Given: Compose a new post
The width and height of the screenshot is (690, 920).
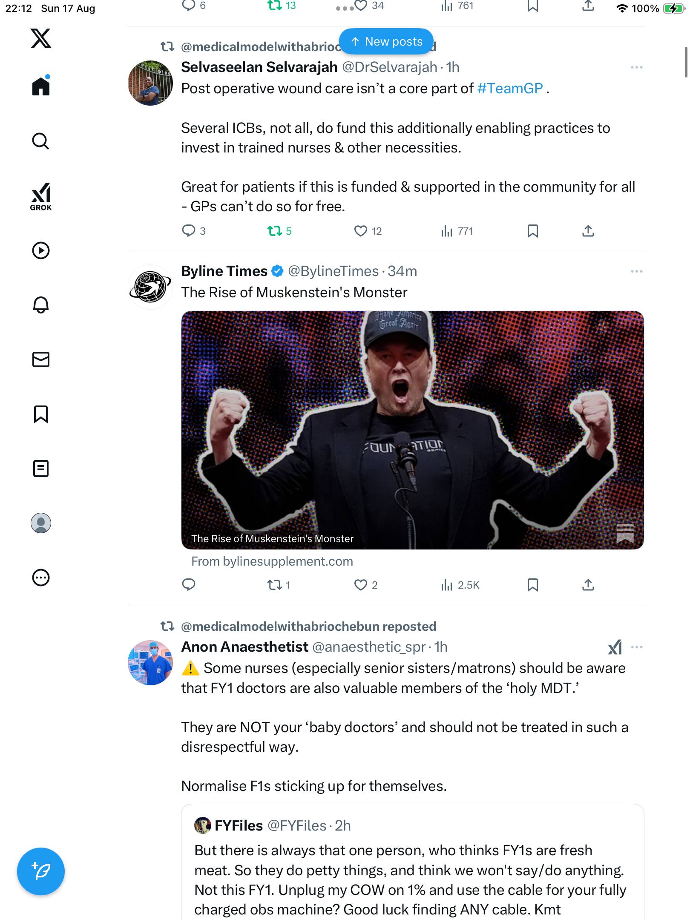Looking at the screenshot, I should coord(41,871).
